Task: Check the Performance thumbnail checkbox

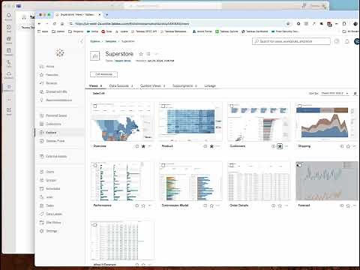Action: point(95,165)
